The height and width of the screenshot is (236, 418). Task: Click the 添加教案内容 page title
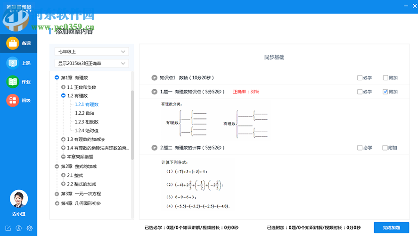click(x=74, y=31)
